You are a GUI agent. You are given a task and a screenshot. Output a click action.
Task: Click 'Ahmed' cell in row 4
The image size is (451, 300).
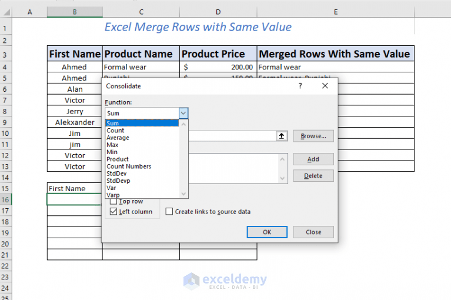(75, 67)
